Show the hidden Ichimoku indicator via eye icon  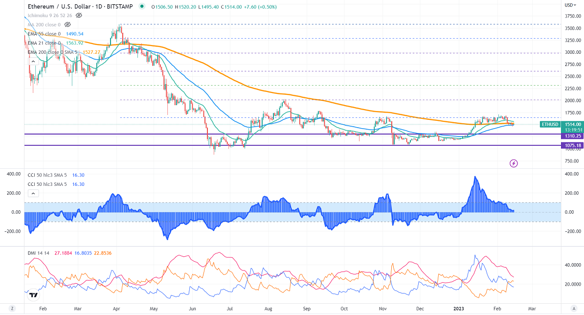tap(79, 15)
